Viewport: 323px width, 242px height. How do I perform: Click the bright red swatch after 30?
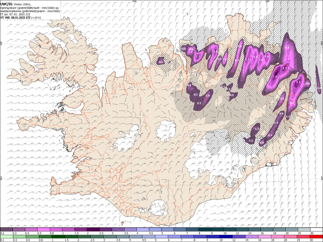click(x=316, y=236)
